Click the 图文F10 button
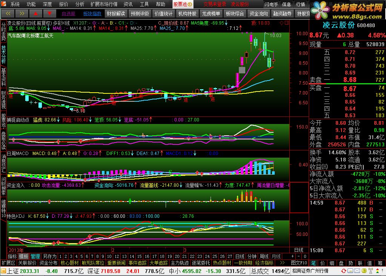This screenshot has width=386, height=276. point(299,263)
